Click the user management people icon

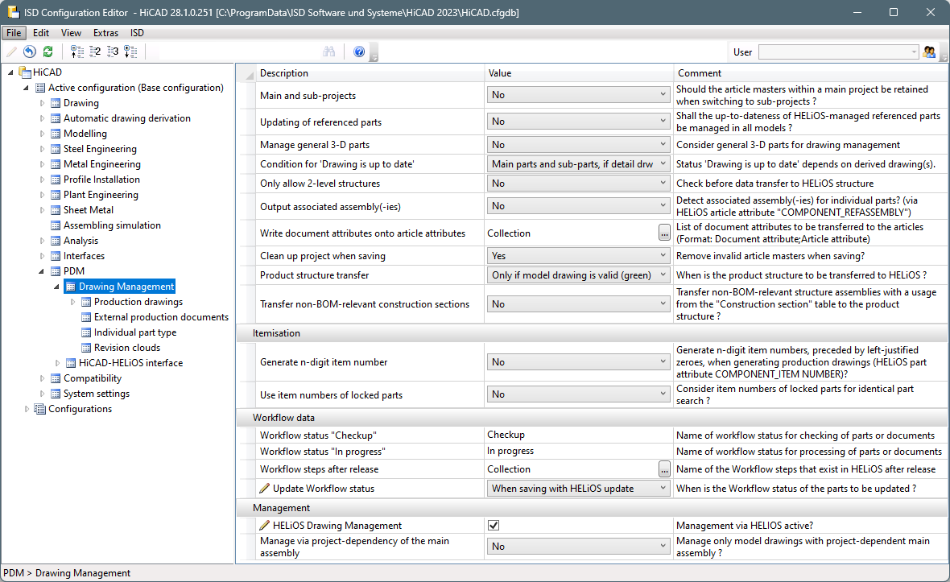929,52
